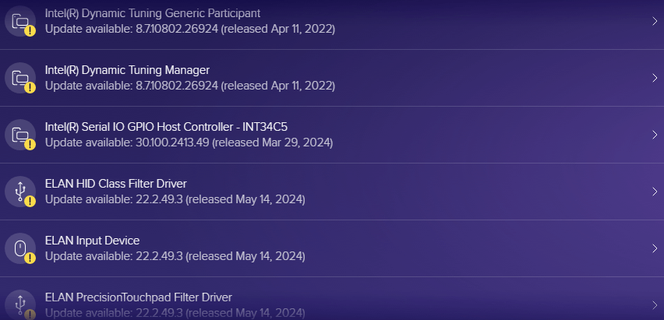The image size is (664, 320).
Task: Expand Intel Dynamic Tuning Generic Participant with its chevron
Action: coord(655,21)
